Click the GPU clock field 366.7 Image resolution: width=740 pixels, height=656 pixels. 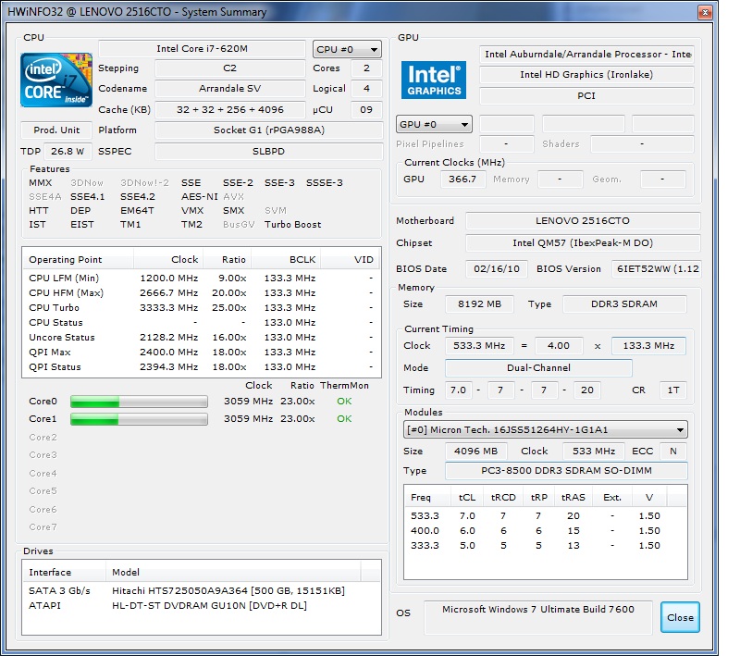(463, 179)
